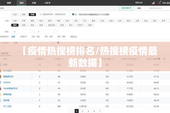Filter by the 宠物 category
Image resolution: width=170 pixels, height=113 pixels.
click(111, 21)
